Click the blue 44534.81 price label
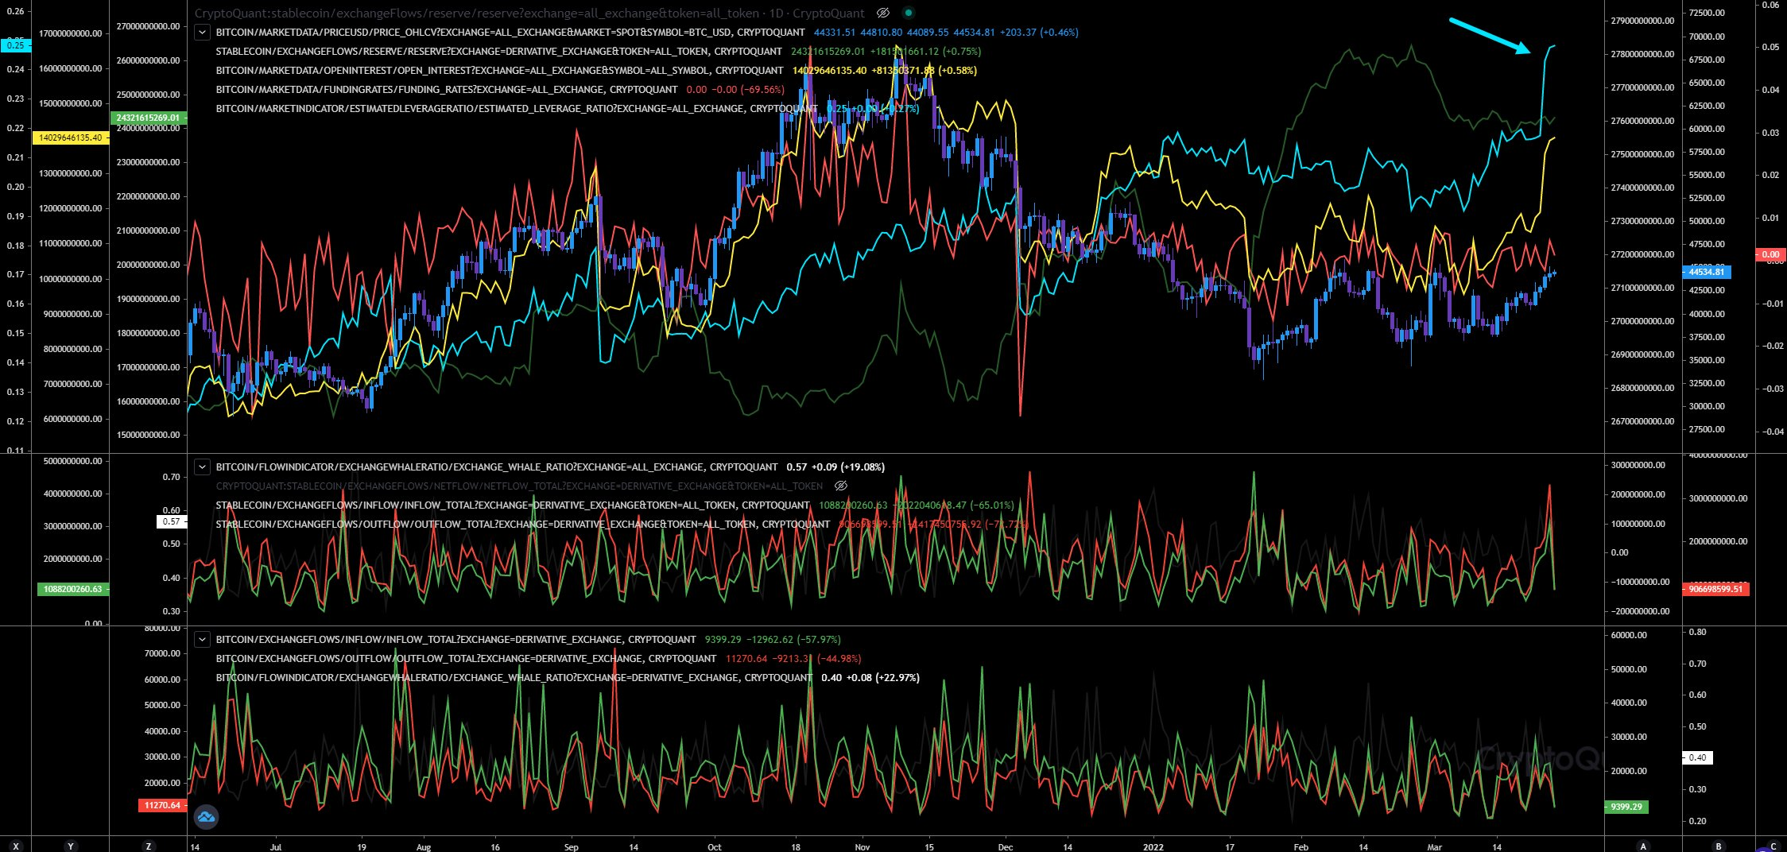This screenshot has width=1787, height=852. (1707, 272)
